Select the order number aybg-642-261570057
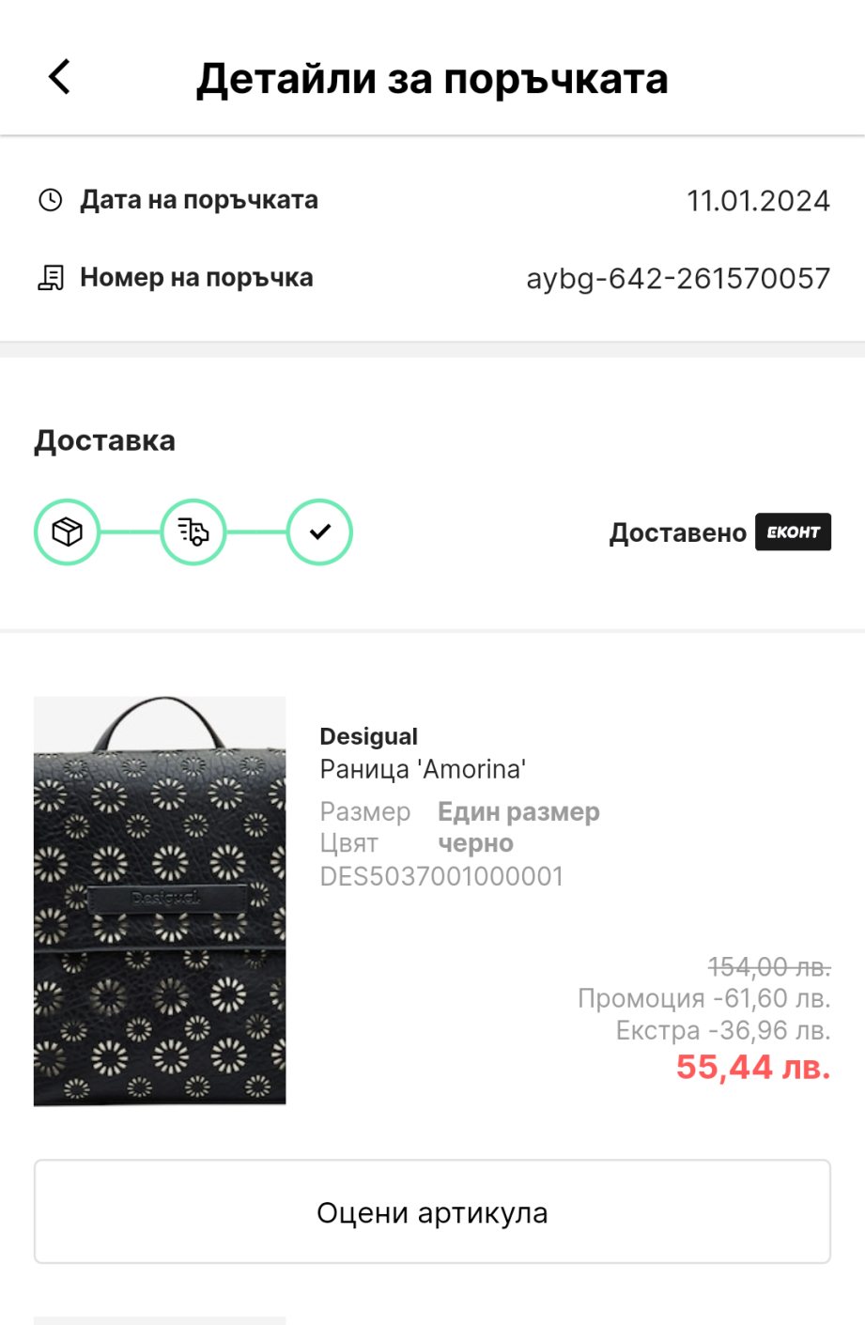Viewport: 865px width, 1325px height. pos(678,279)
